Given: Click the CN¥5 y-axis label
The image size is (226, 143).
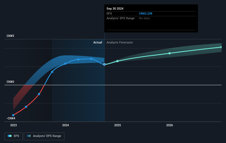Looking at the screenshot, I should [10, 36].
